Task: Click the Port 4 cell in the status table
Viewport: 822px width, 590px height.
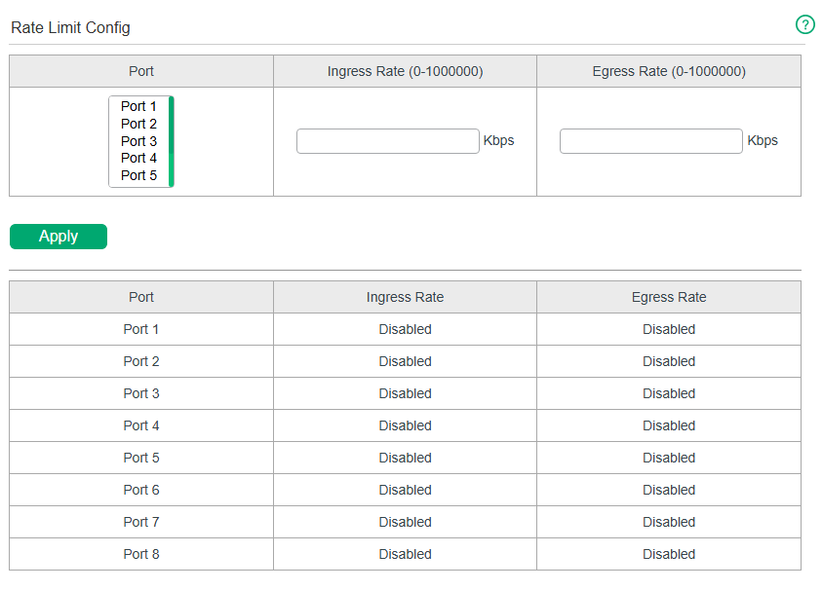Action: [x=141, y=425]
